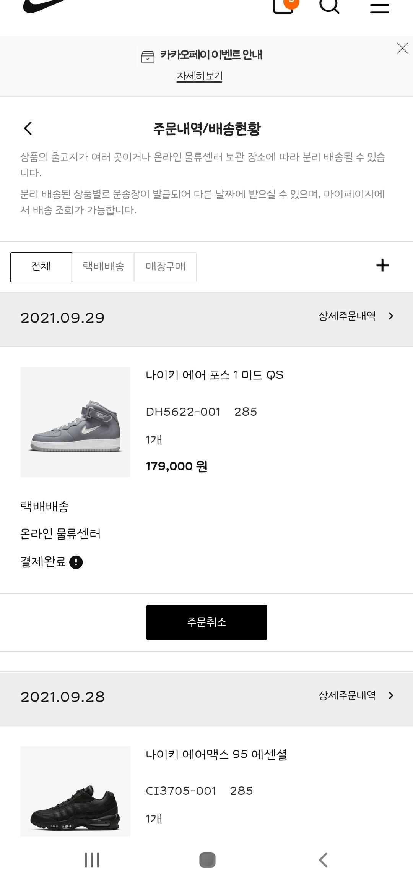Tap the search magnifier icon

[x=329, y=5]
